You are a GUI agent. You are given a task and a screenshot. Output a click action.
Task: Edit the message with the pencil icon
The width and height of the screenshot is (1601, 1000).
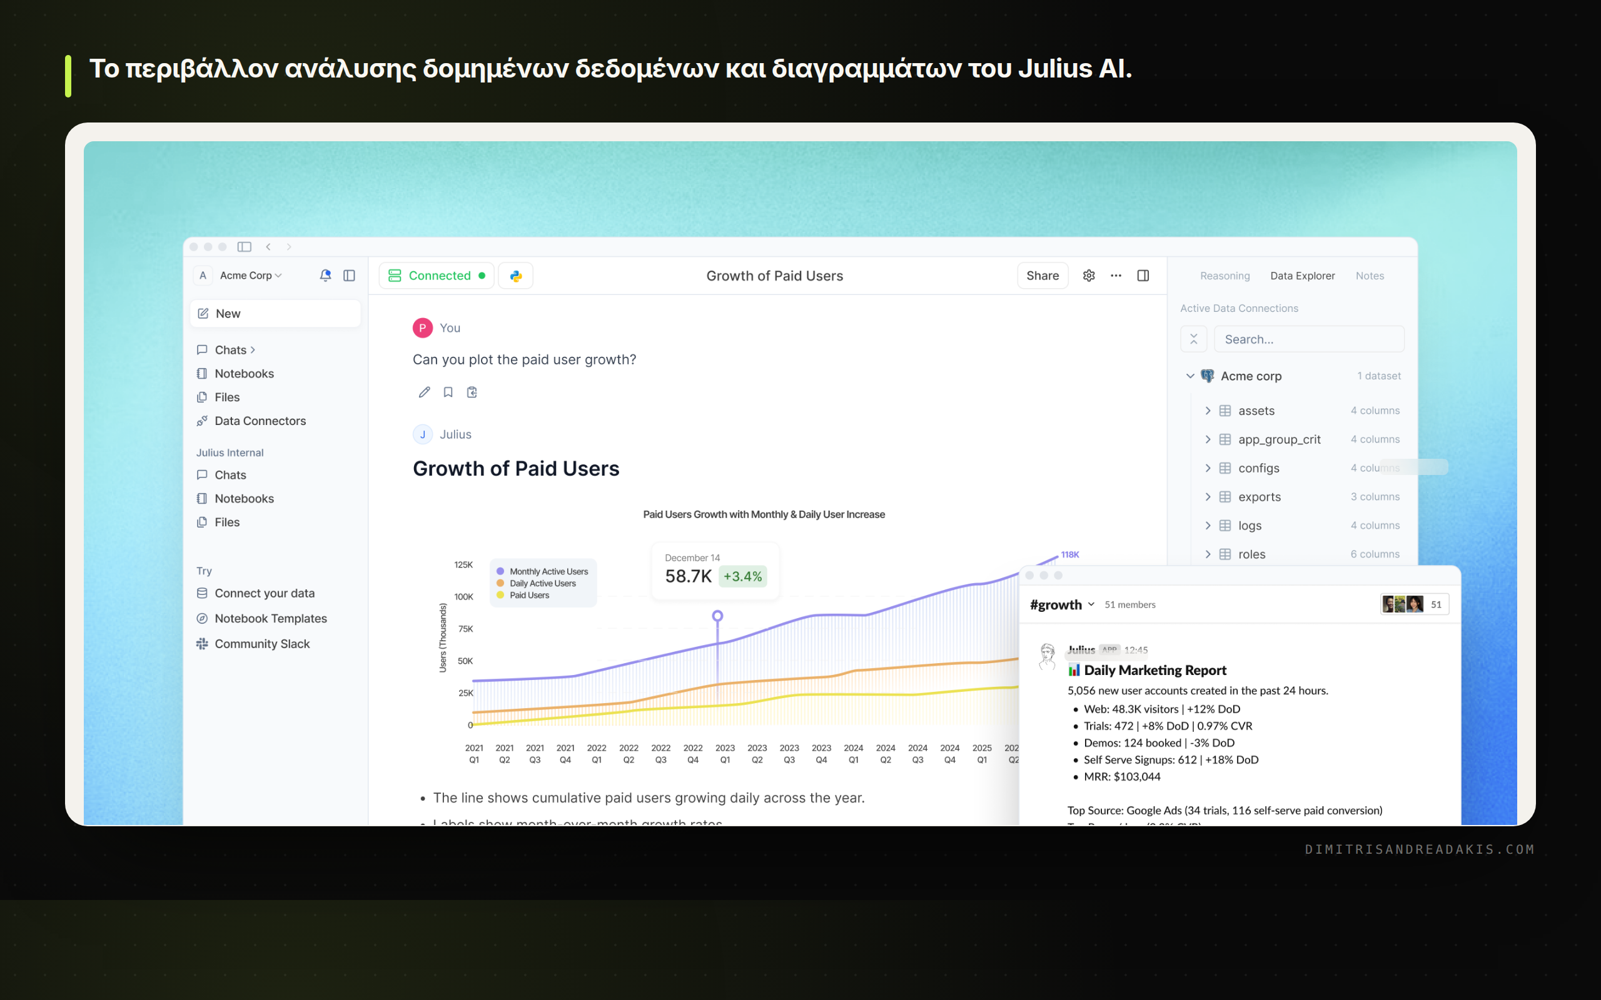[424, 392]
